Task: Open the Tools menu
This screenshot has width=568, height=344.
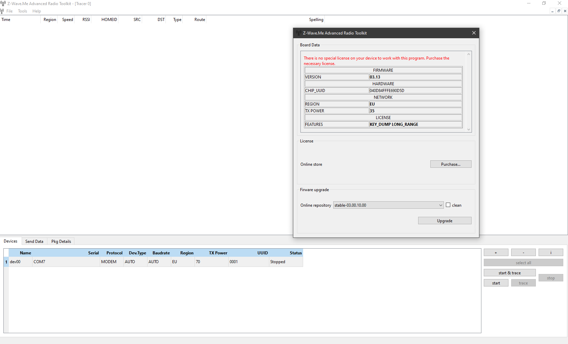Action: [23, 11]
